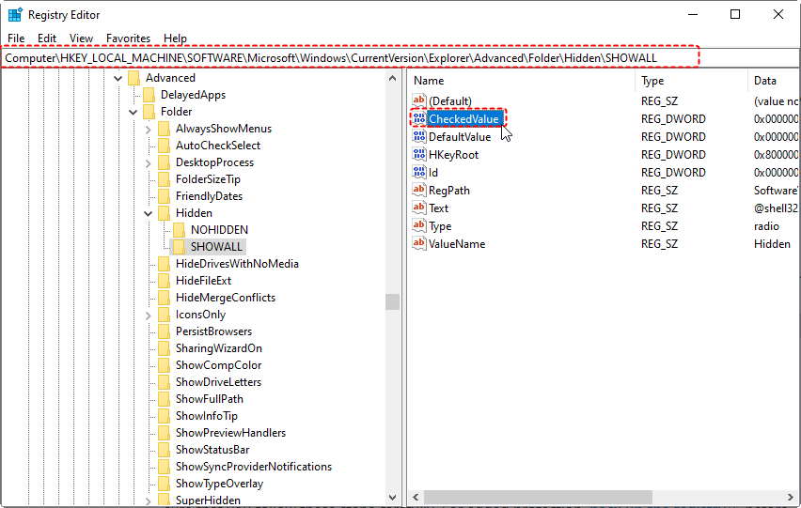Screen dimensions: 801x508
Task: Click the NOHIDDEN folder icon
Action: point(180,230)
